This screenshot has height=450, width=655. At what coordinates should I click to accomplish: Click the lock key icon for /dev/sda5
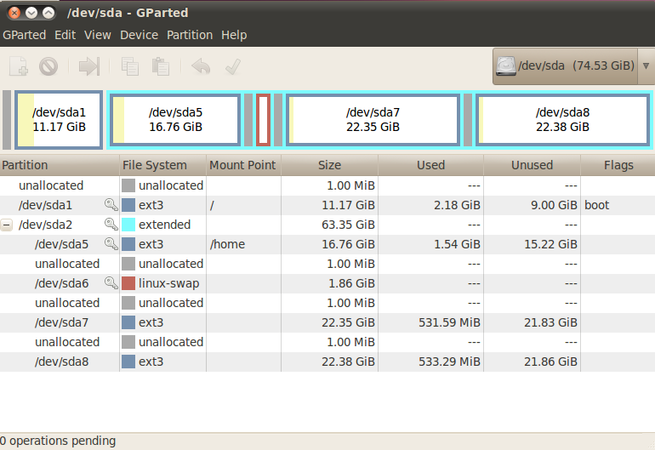pos(111,244)
